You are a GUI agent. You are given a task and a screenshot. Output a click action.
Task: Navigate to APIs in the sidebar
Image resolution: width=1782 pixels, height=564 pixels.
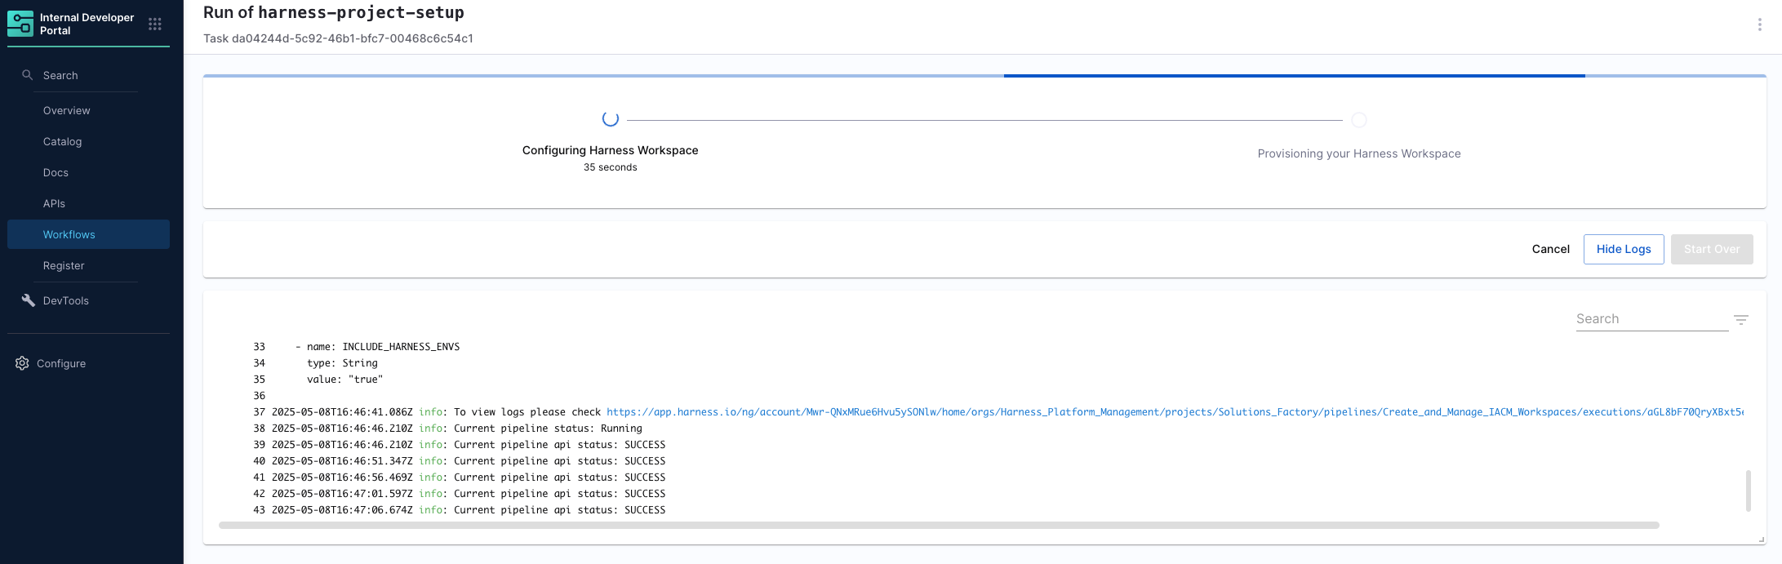(x=54, y=203)
